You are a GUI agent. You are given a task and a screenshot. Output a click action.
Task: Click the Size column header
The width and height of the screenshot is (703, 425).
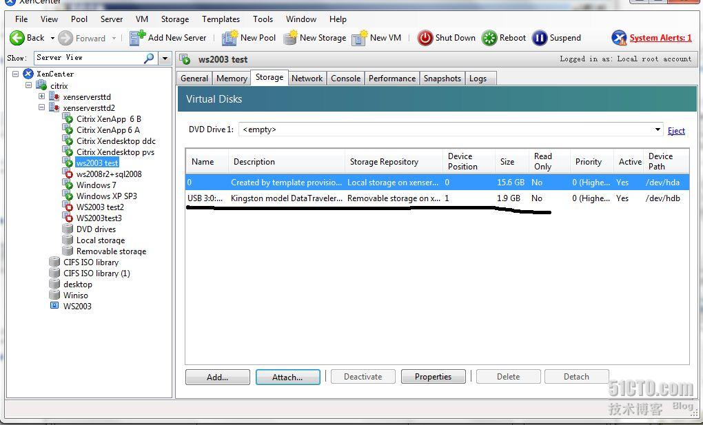point(512,162)
